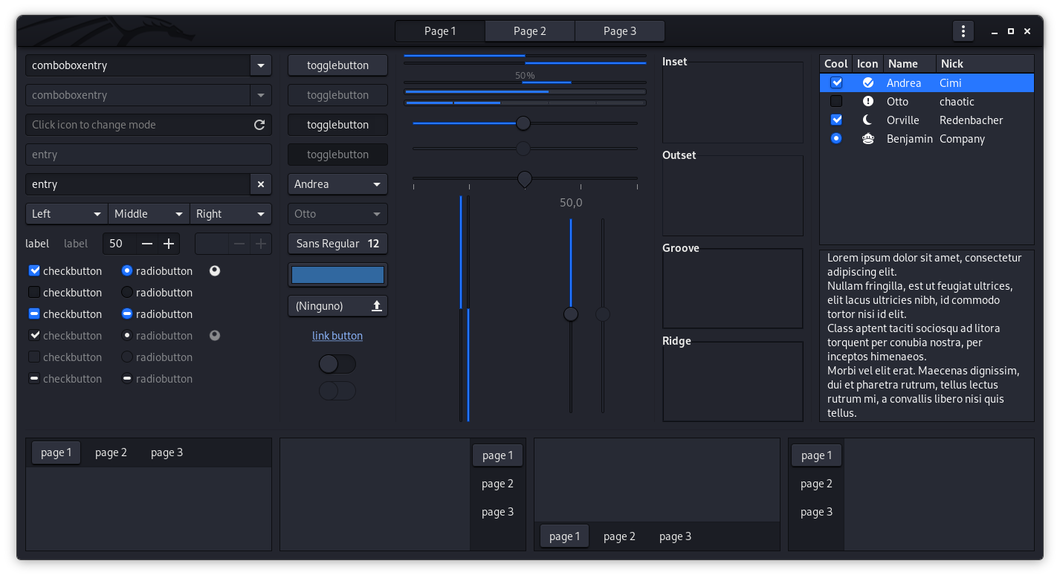Click the moon icon in Orville's row
The width and height of the screenshot is (1060, 578).
pyautogui.click(x=867, y=120)
